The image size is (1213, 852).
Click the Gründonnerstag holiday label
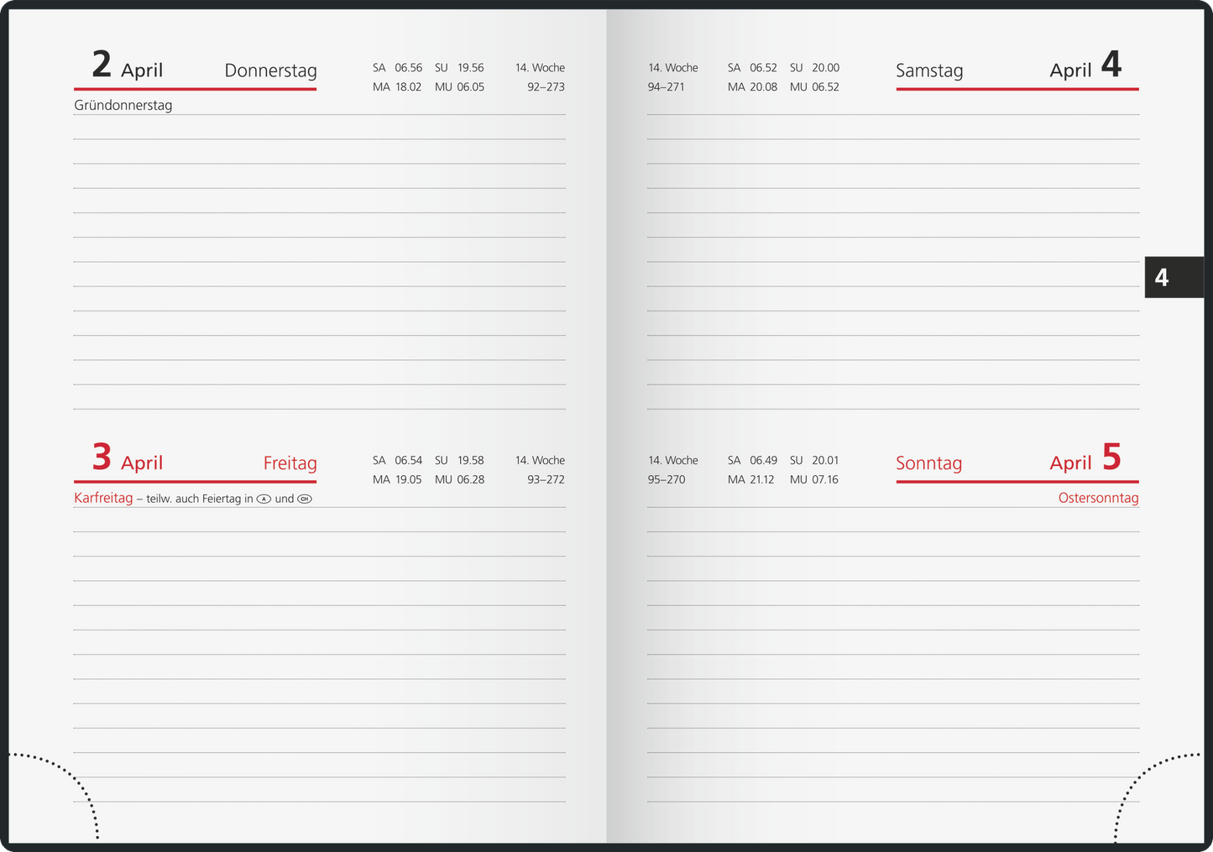tap(123, 106)
